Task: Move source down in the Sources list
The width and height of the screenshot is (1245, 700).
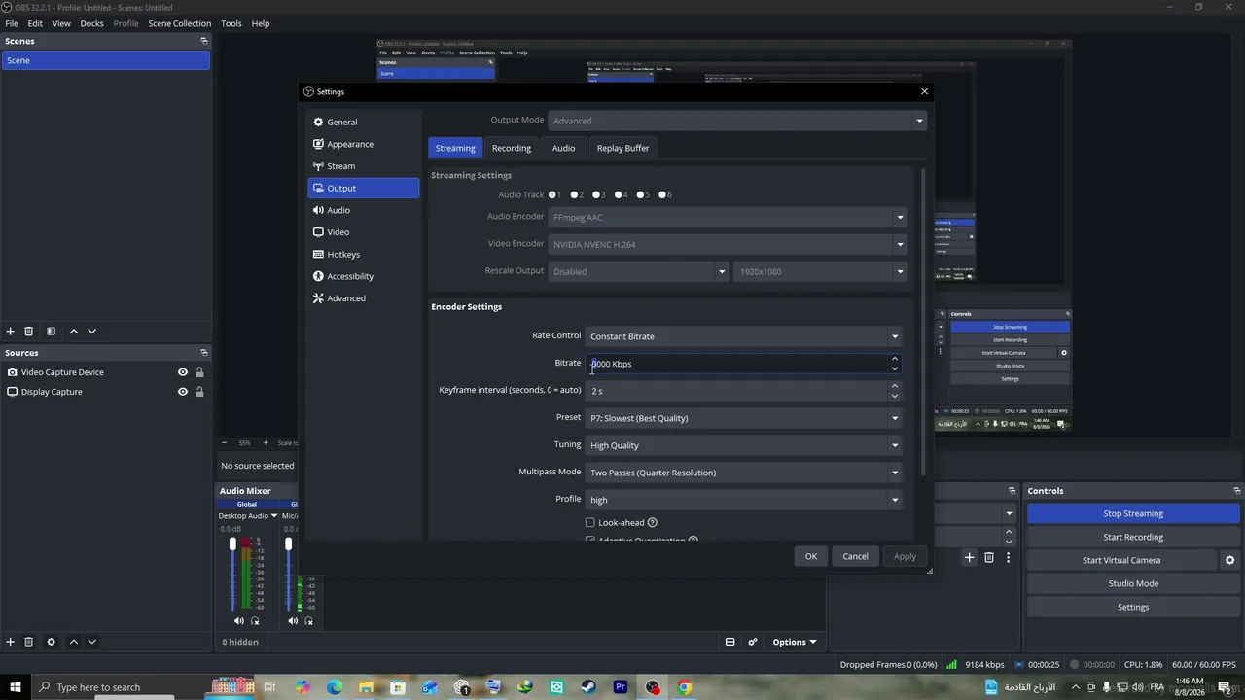Action: pyautogui.click(x=92, y=642)
